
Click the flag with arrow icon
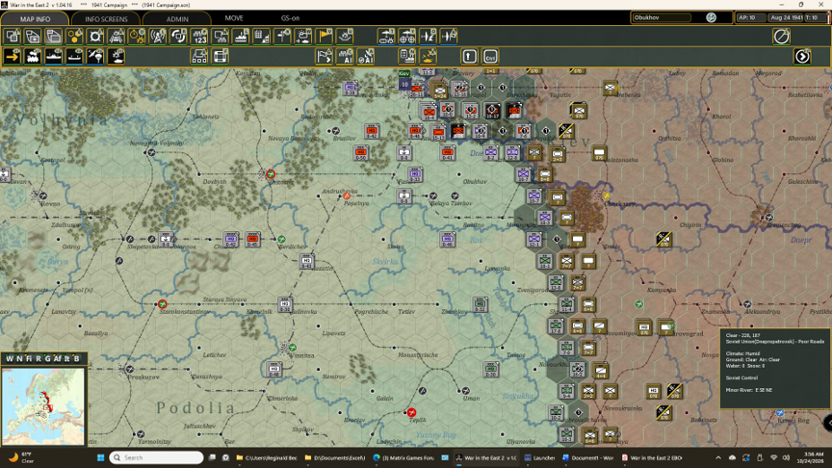point(325,56)
